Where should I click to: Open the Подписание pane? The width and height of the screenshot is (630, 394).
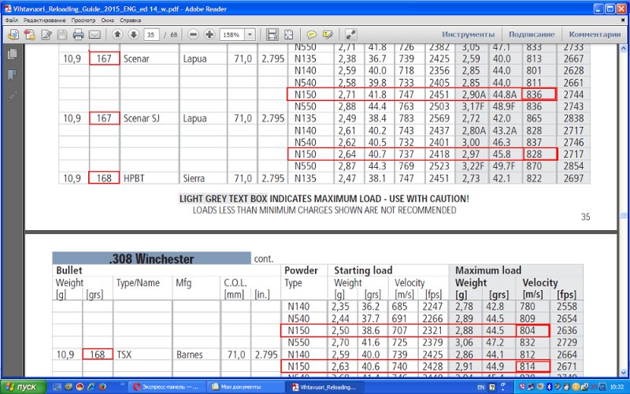click(x=532, y=35)
